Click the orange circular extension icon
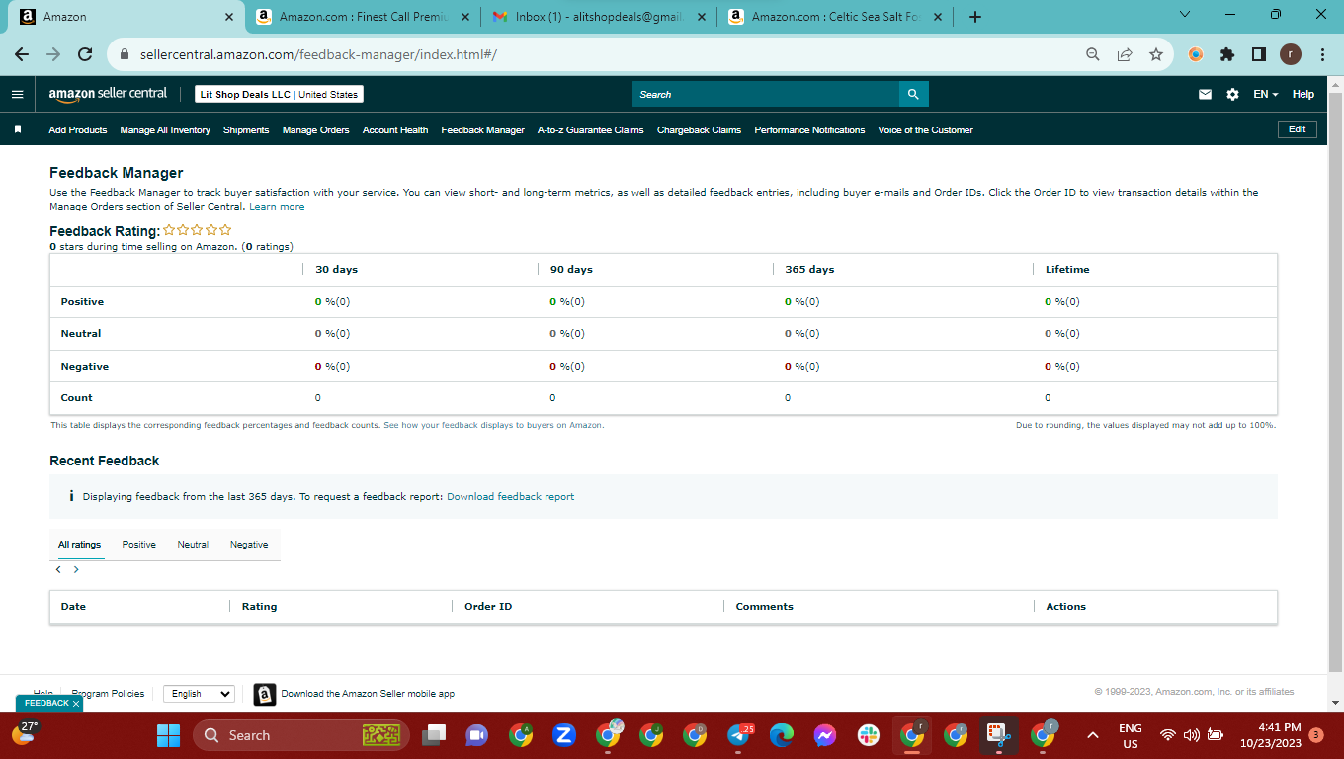This screenshot has width=1344, height=759. pyautogui.click(x=1196, y=54)
